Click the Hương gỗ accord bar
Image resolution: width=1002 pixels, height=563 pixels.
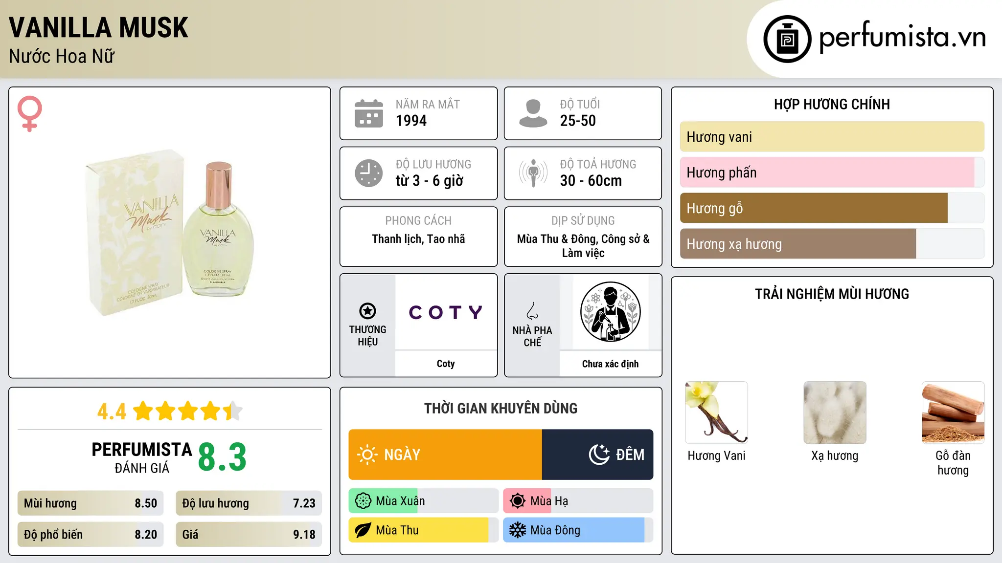point(832,208)
